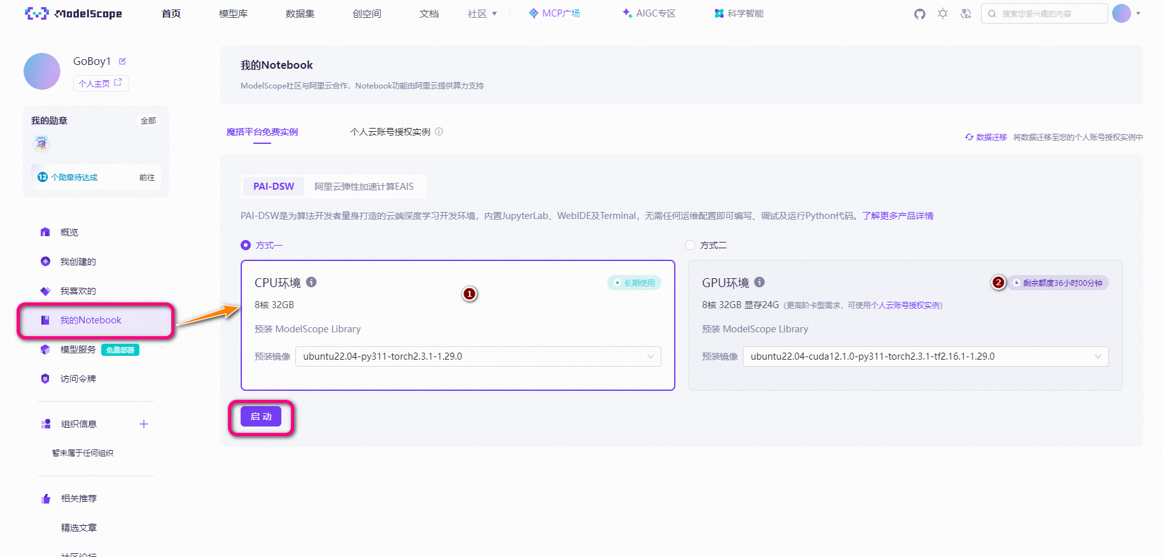1163x557 pixels.
Task: Switch language using the translate icon
Action: tap(966, 13)
